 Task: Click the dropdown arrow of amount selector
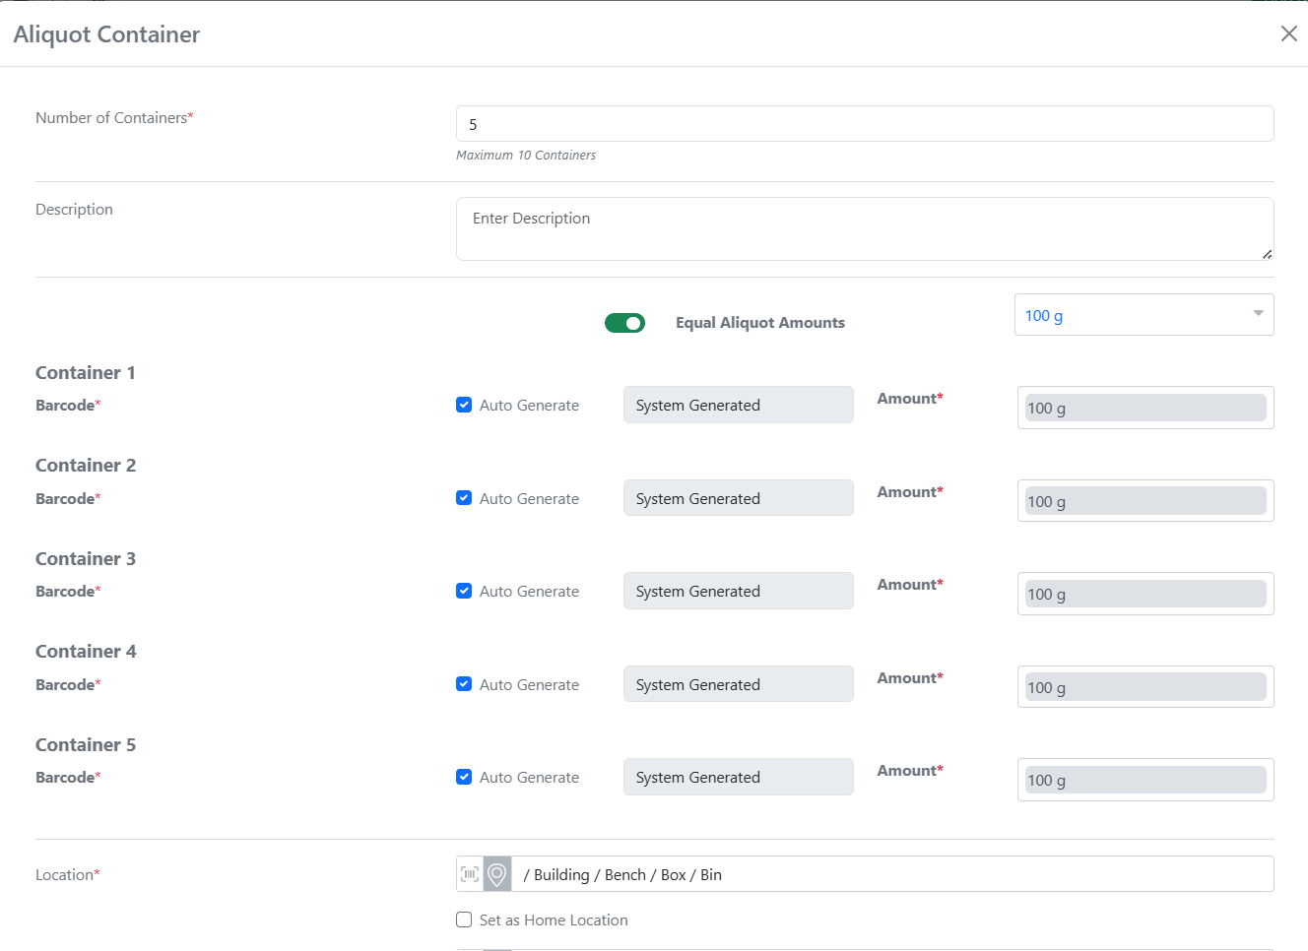[x=1258, y=314]
